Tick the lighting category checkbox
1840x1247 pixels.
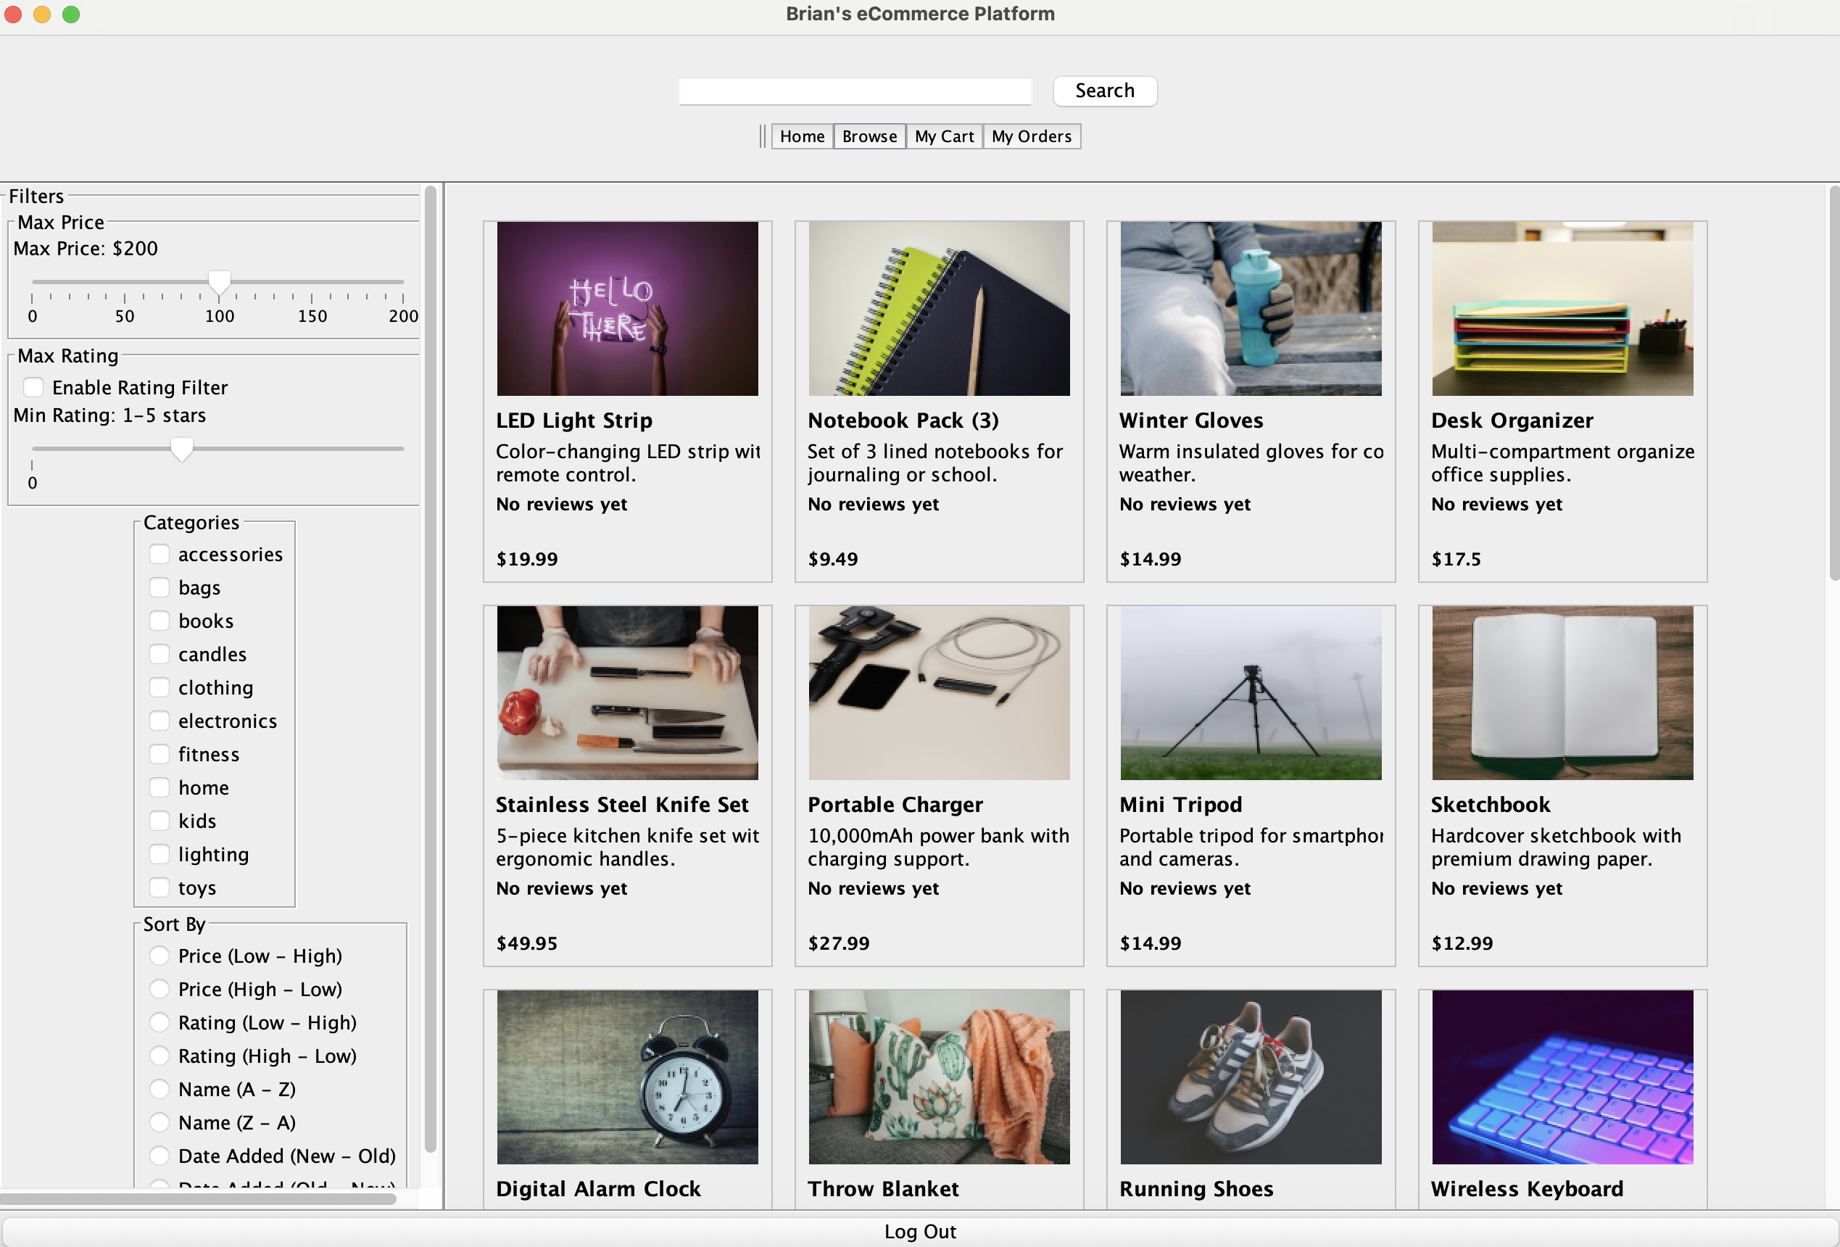coord(160,853)
